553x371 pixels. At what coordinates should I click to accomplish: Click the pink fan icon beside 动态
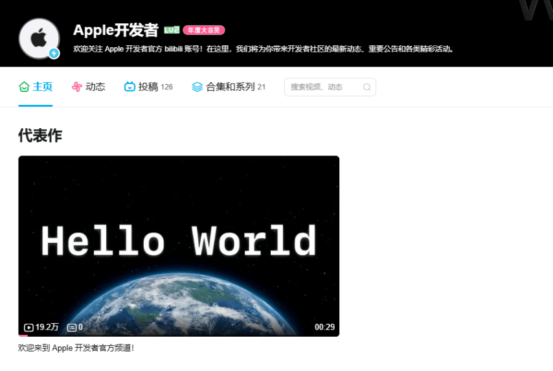coord(77,87)
